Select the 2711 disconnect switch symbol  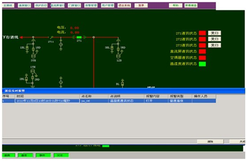click(51, 37)
